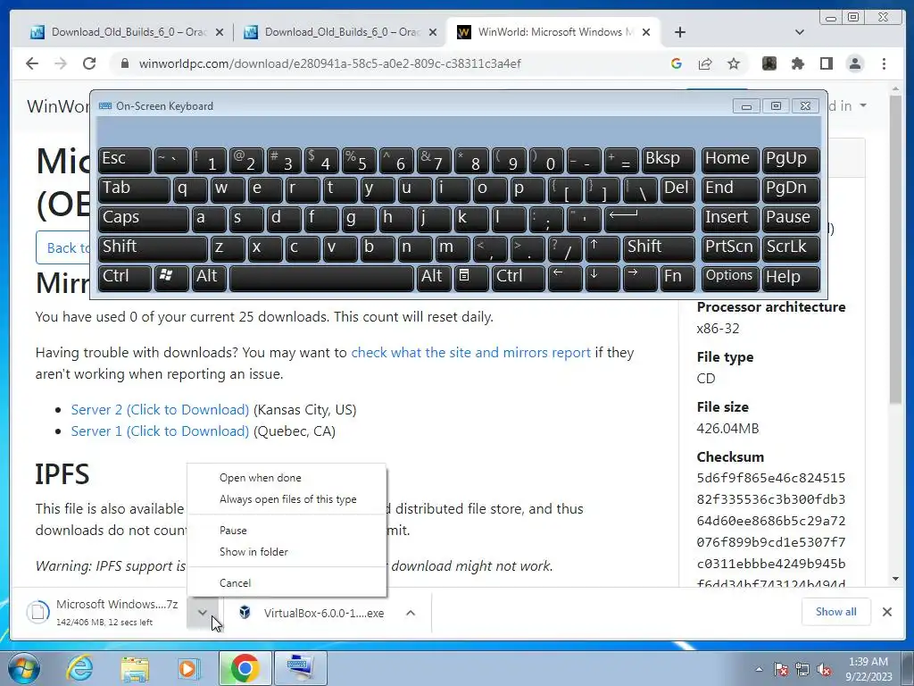The image size is (914, 686).
Task: Click the site lock icon in address bar
Action: click(x=125, y=63)
